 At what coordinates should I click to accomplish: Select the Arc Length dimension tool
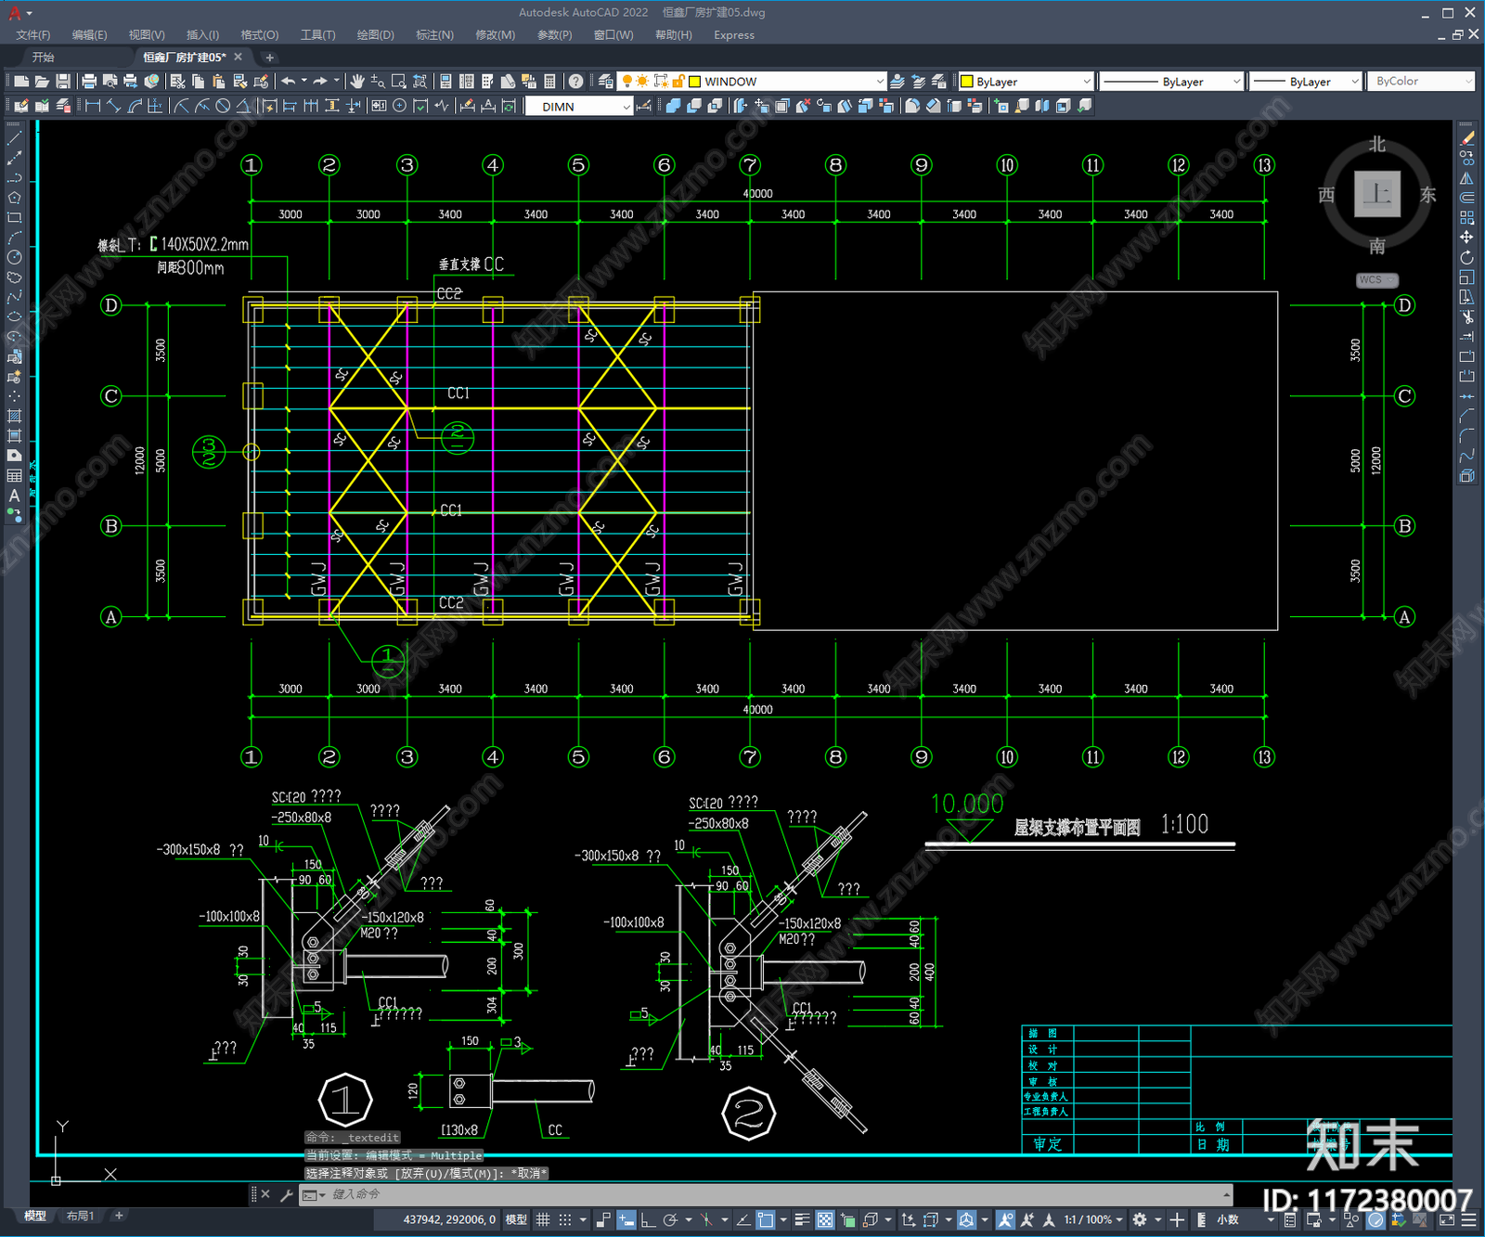(135, 106)
